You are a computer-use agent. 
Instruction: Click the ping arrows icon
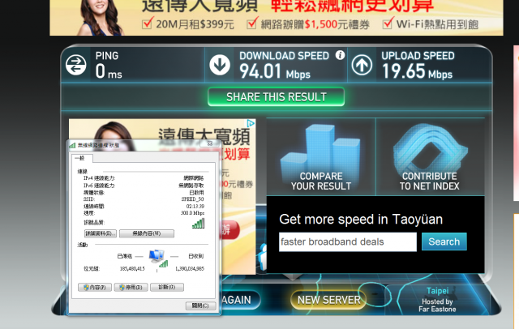[75, 65]
